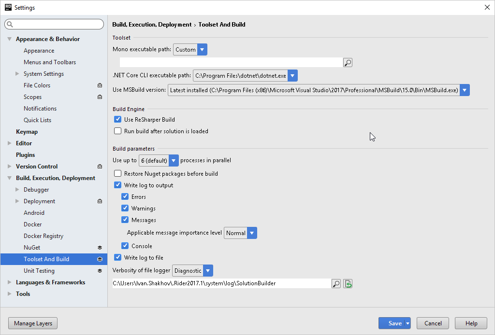Open the Verbosity of file logger dropdown

tap(192, 271)
